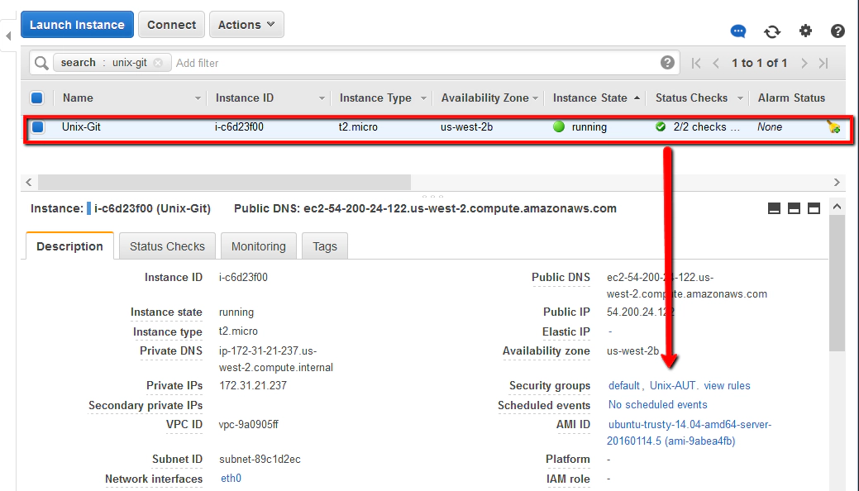
Task: Maximize the details pane layout icon
Action: [x=814, y=208]
